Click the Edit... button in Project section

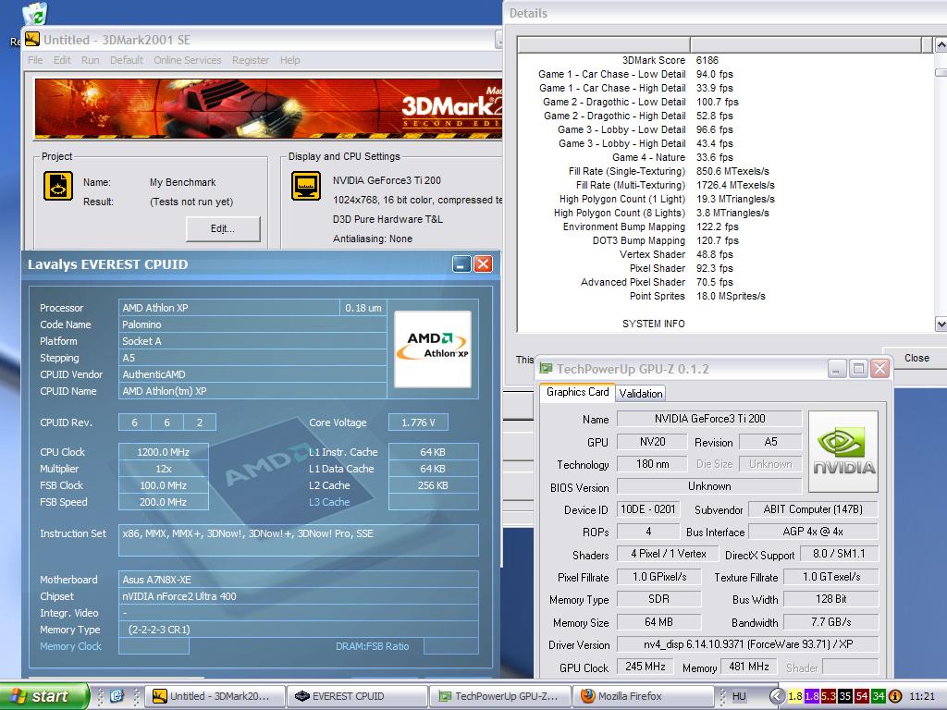click(x=223, y=229)
